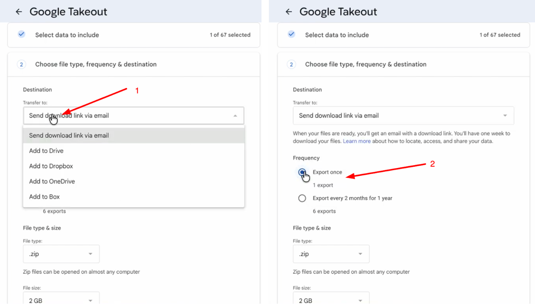Select 'Add to Box' destination

click(x=44, y=197)
